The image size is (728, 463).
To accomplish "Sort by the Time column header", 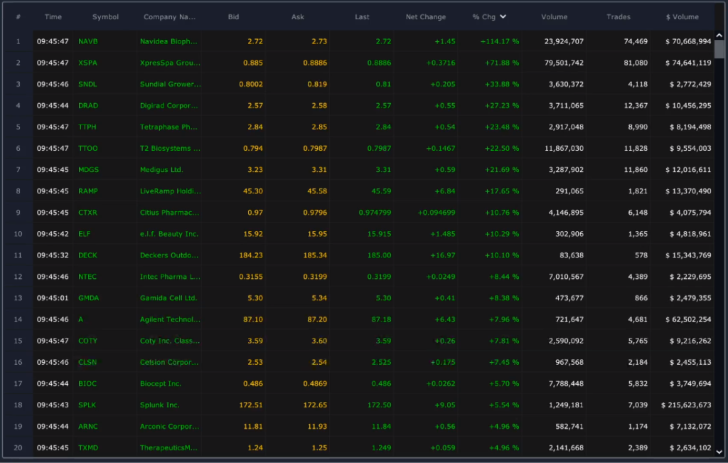I will [x=53, y=17].
